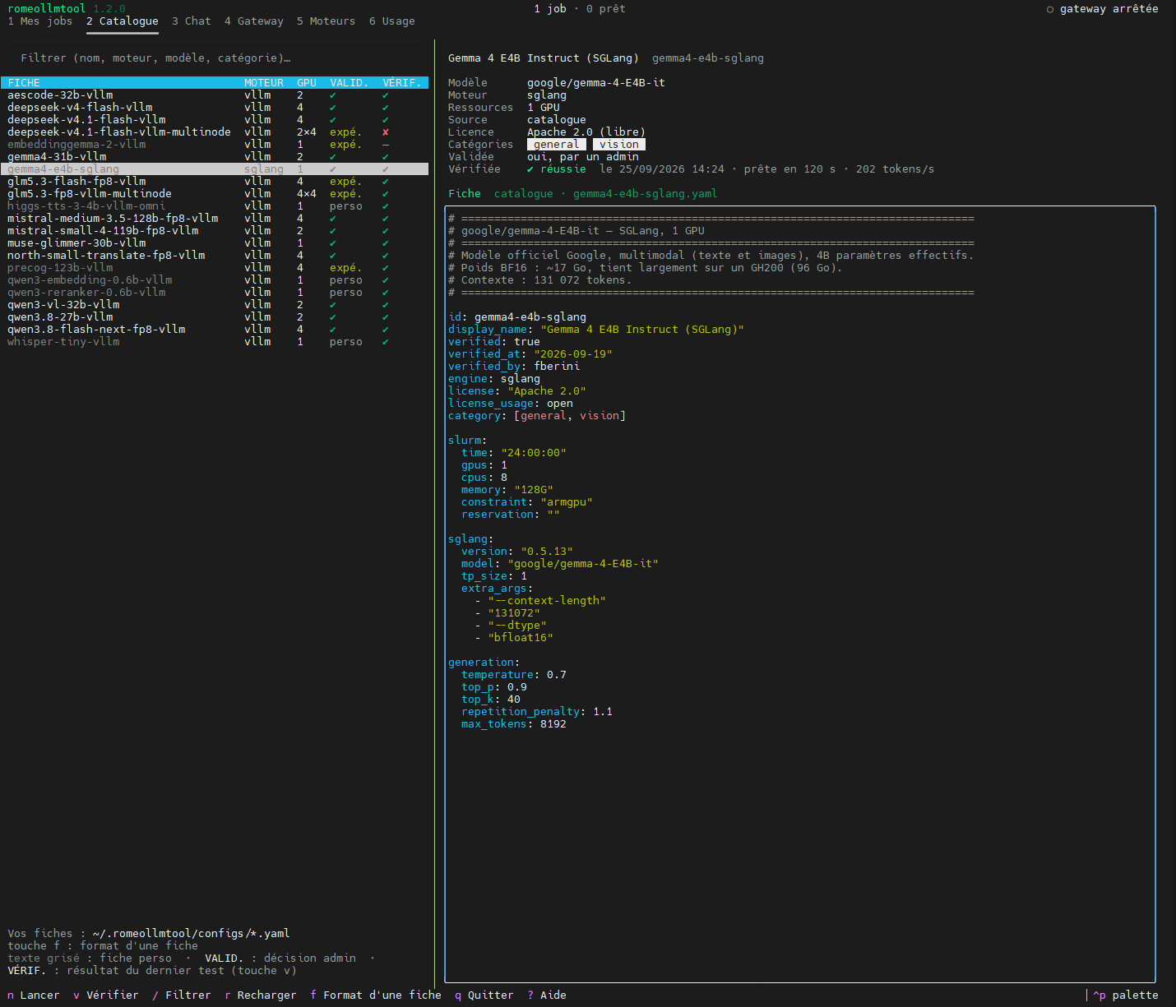
Task: Click the red failed verification mark
Action: 386,132
